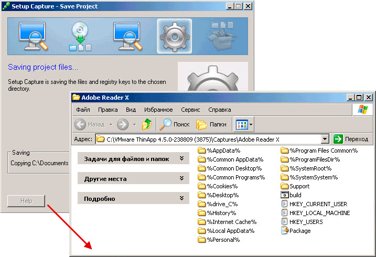The width and height of the screenshot is (376, 257).
Task: Minimize the Setup Capture window
Action: click(x=230, y=6)
